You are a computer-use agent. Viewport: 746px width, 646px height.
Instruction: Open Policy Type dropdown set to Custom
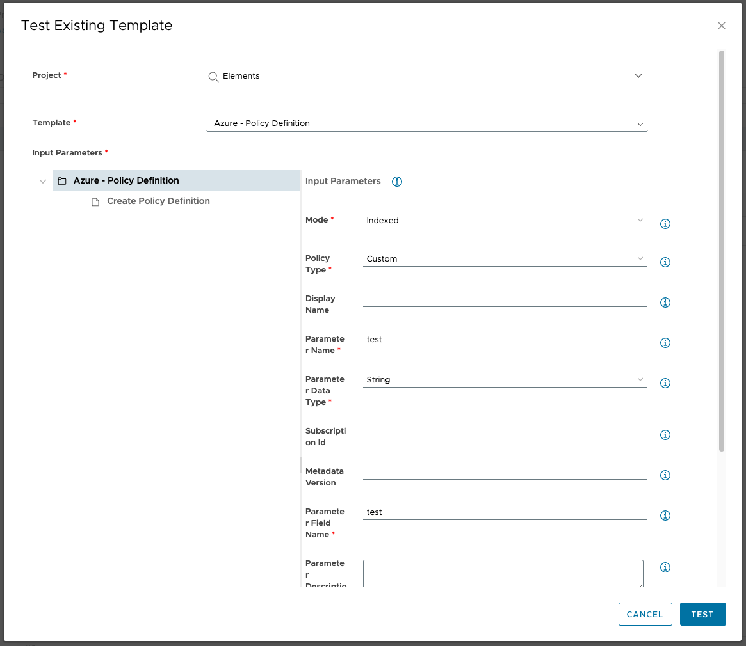[505, 259]
